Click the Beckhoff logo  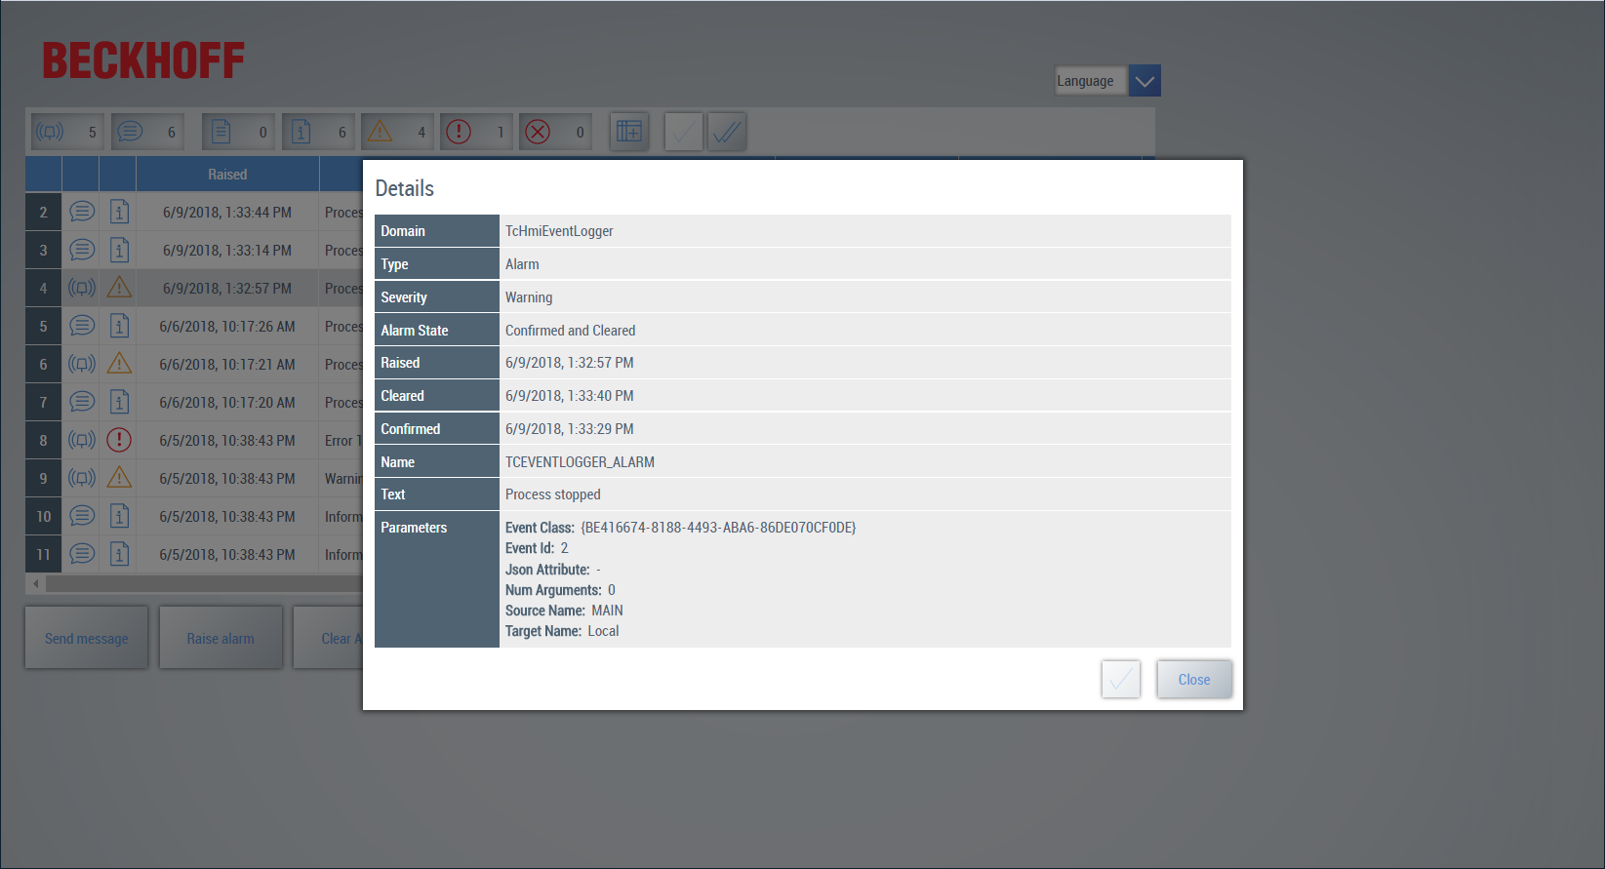[x=143, y=60]
